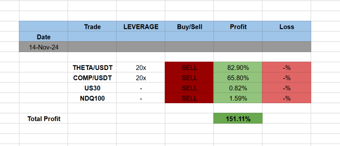This screenshot has width=340, height=146.
Task: Click the SELL cell in the COMP/USDT row
Action: point(189,78)
